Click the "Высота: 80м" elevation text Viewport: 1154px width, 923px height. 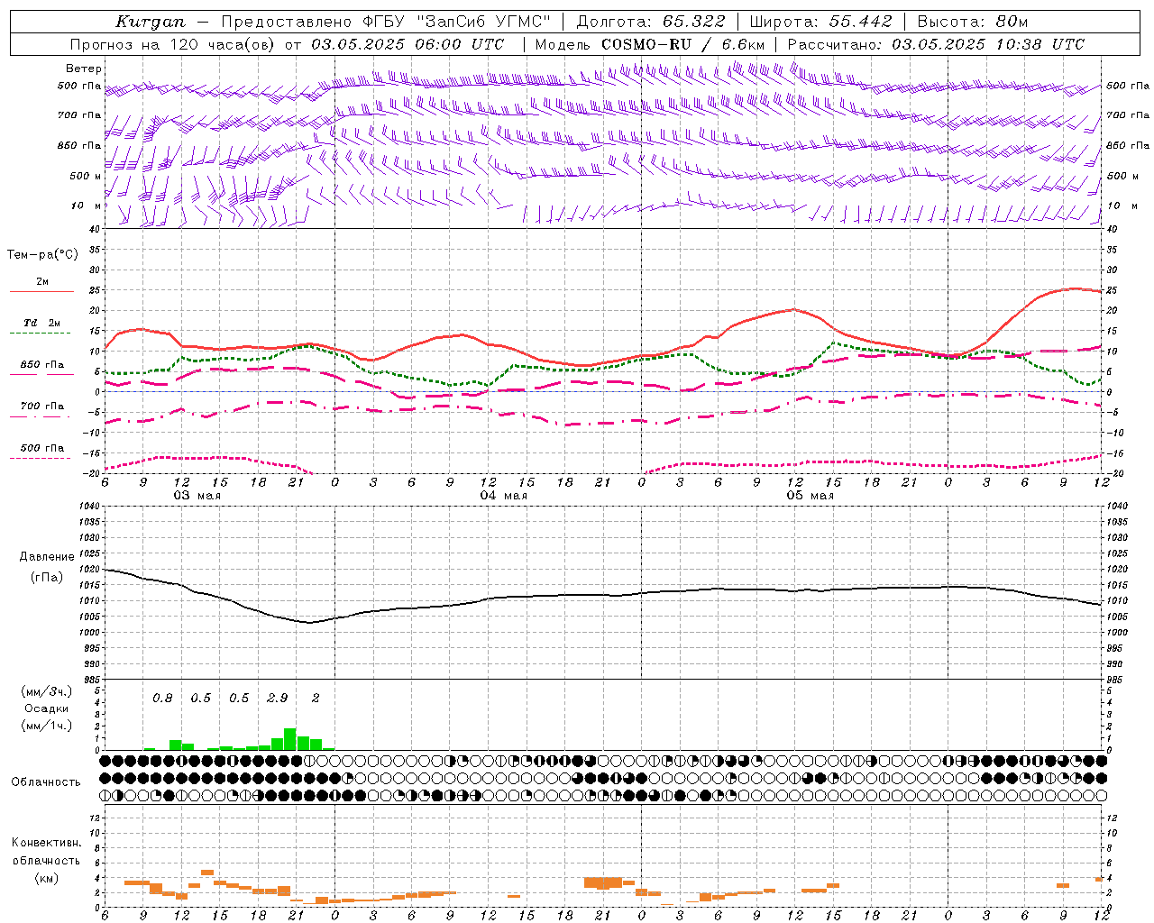[x=972, y=22]
